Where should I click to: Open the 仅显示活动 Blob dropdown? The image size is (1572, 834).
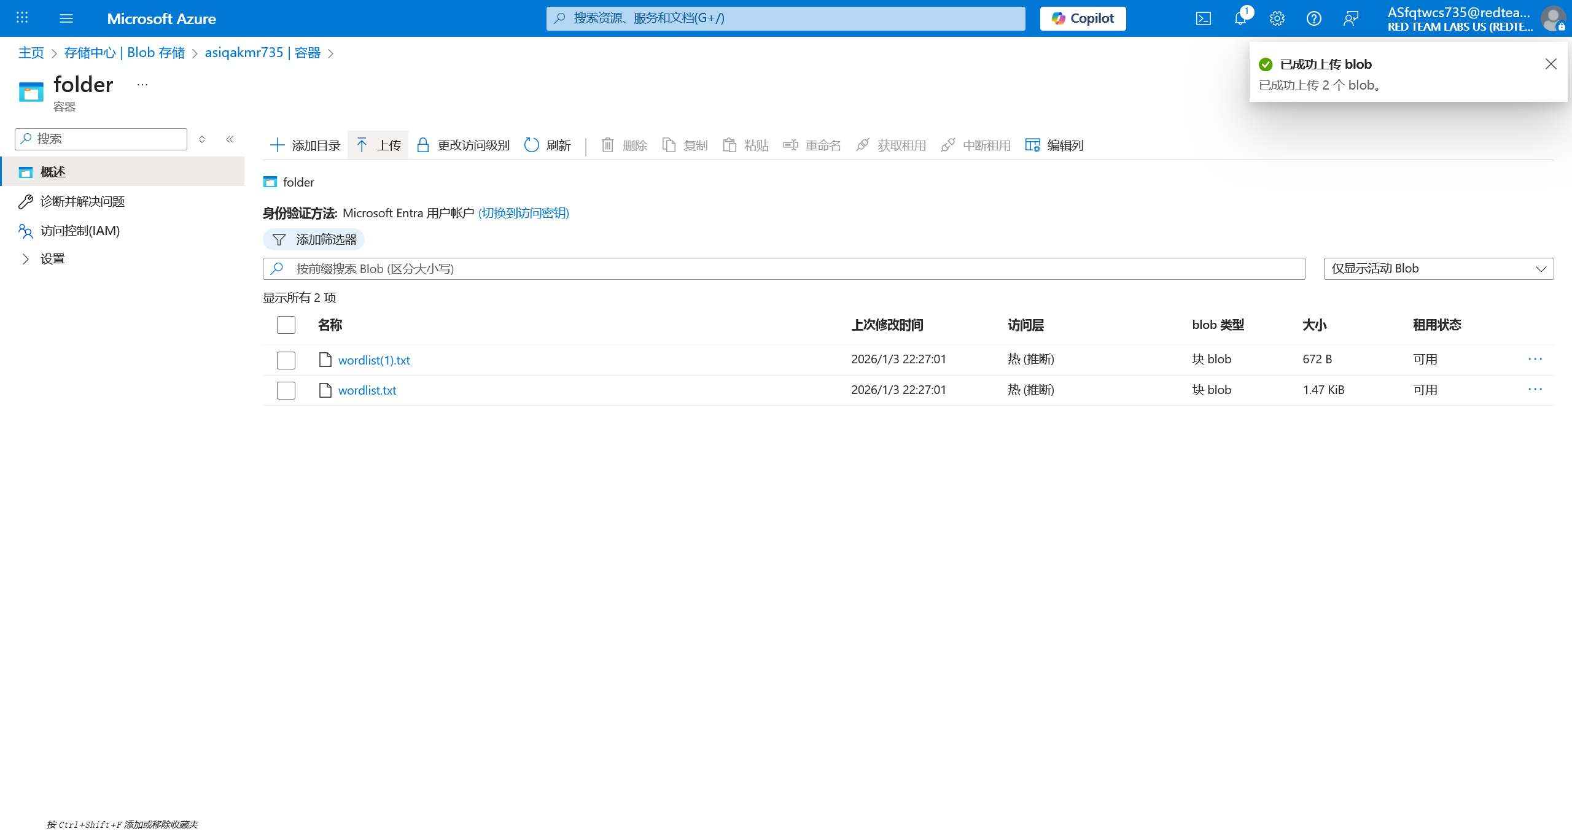pos(1438,269)
